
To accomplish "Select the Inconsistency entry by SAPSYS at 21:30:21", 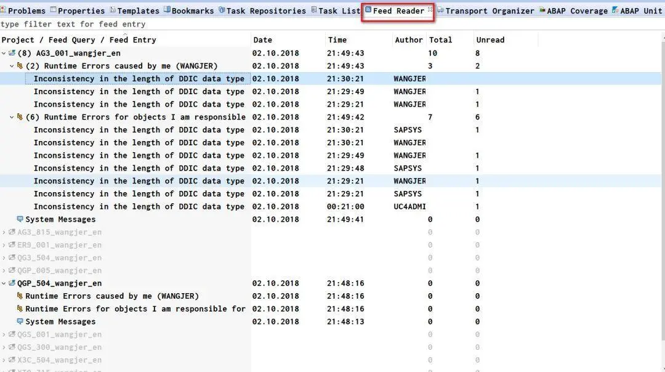I will 331,130.
